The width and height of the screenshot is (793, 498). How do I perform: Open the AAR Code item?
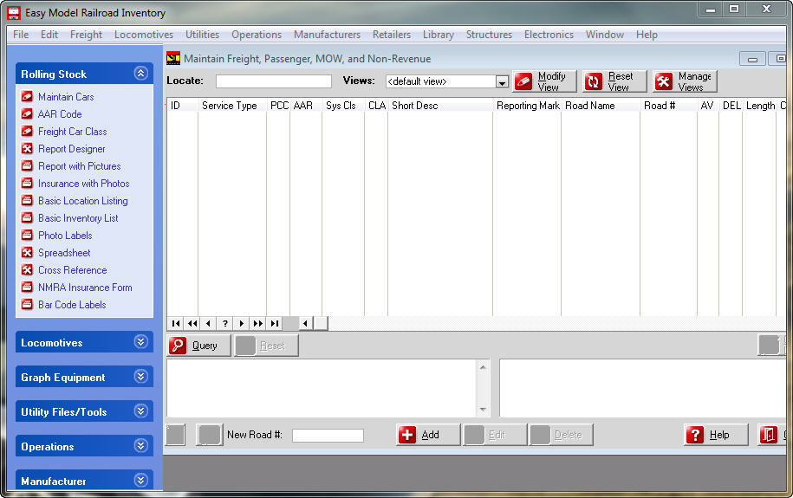60,113
